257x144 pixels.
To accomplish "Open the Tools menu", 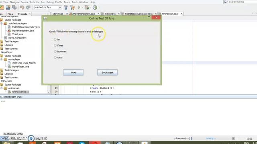I will pos(74,2).
